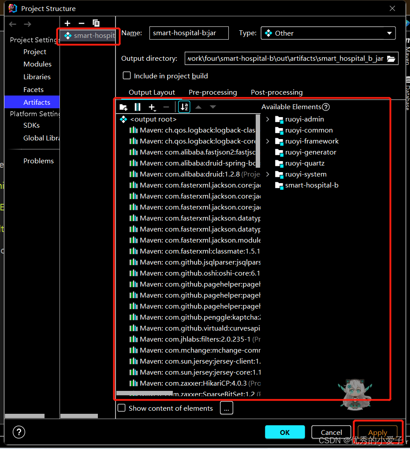Click the output layout horizontal scrollbar

point(145,393)
